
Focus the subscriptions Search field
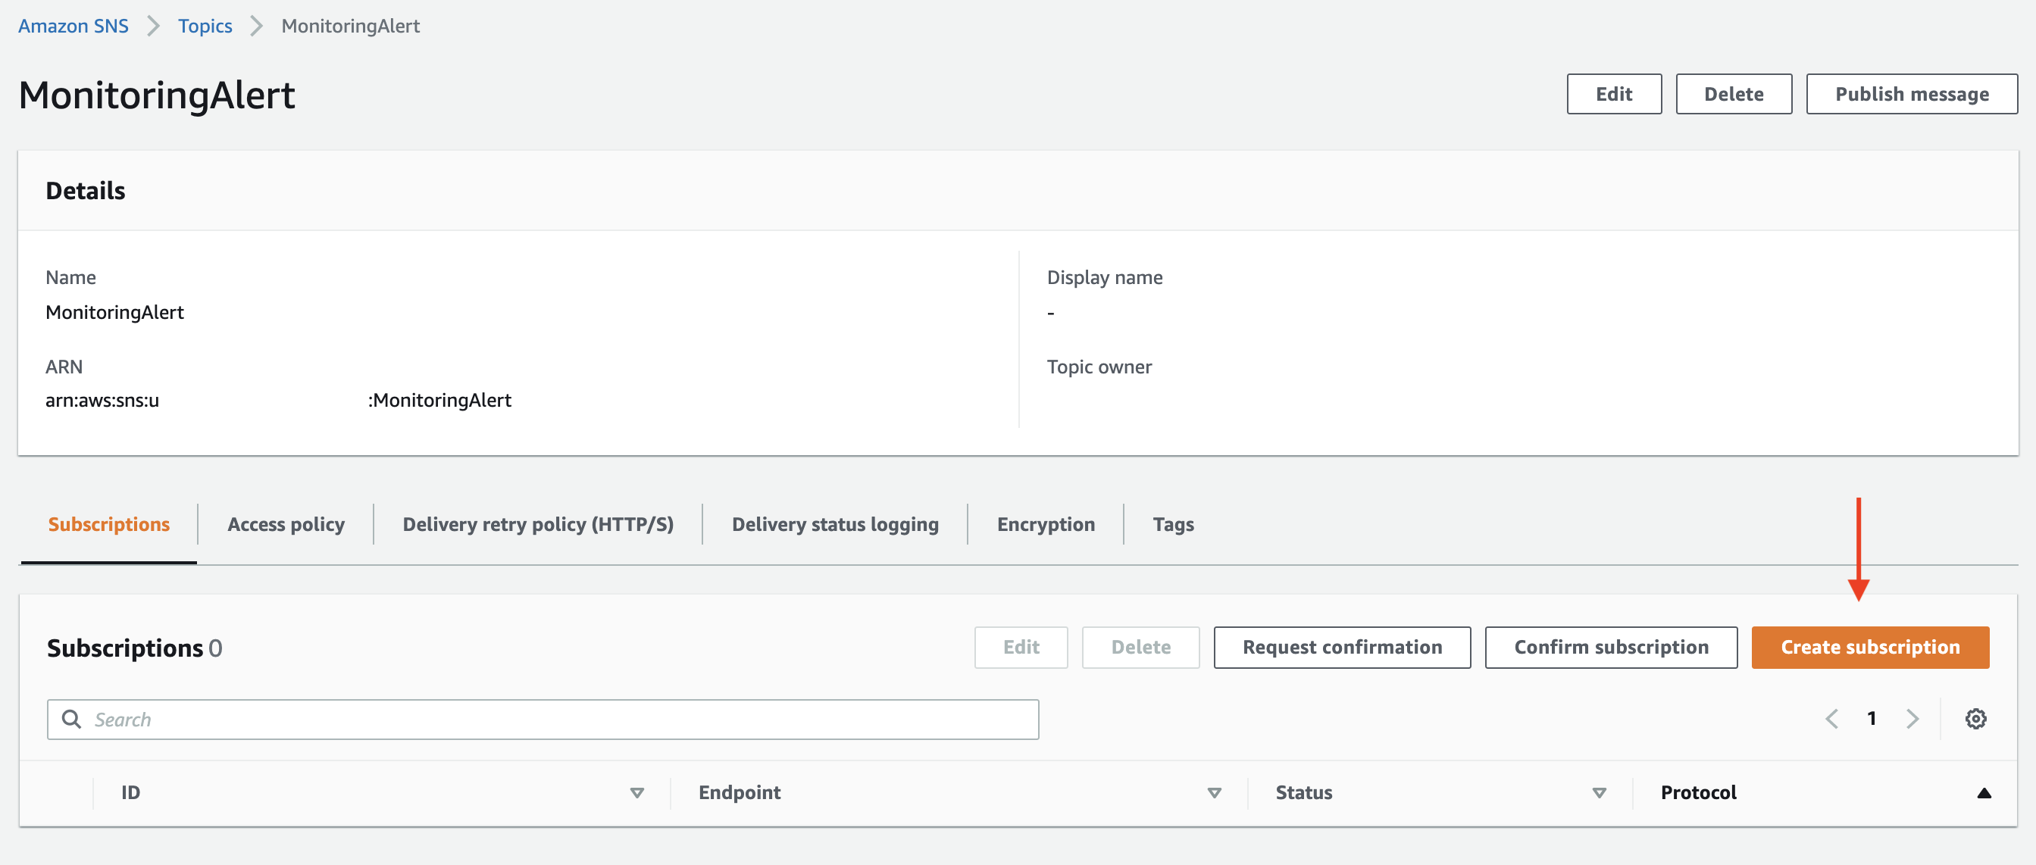tap(553, 719)
